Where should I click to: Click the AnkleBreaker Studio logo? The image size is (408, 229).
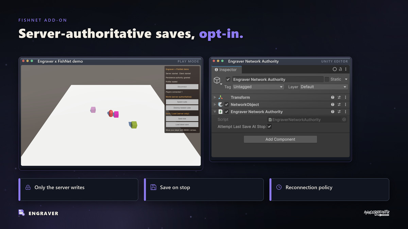[376, 213]
